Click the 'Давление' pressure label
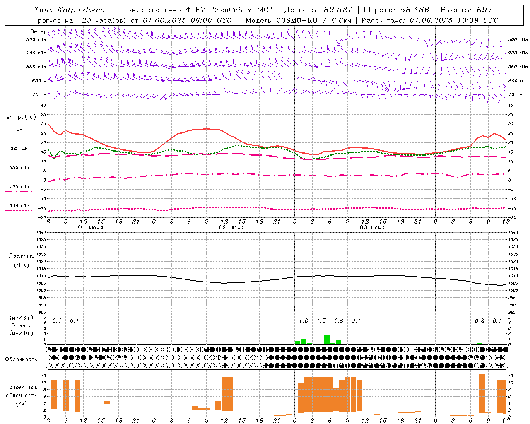 click(x=22, y=256)
